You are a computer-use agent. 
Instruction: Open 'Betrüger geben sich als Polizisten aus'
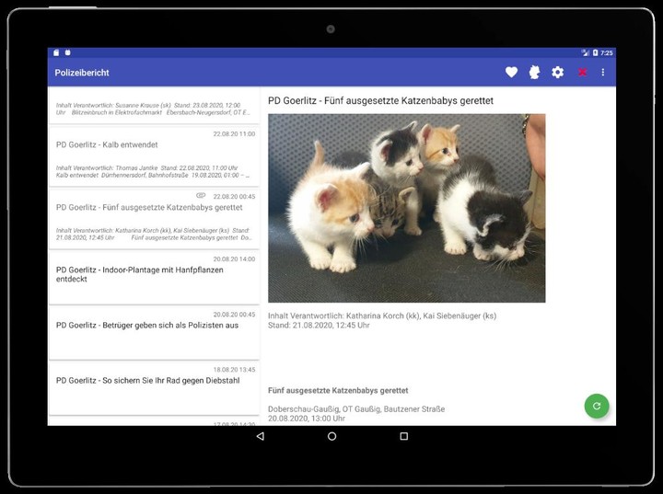point(154,330)
